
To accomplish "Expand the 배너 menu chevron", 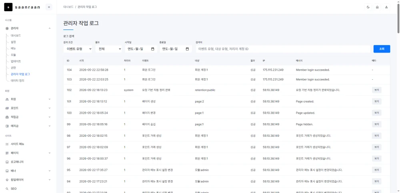I will [50, 171].
